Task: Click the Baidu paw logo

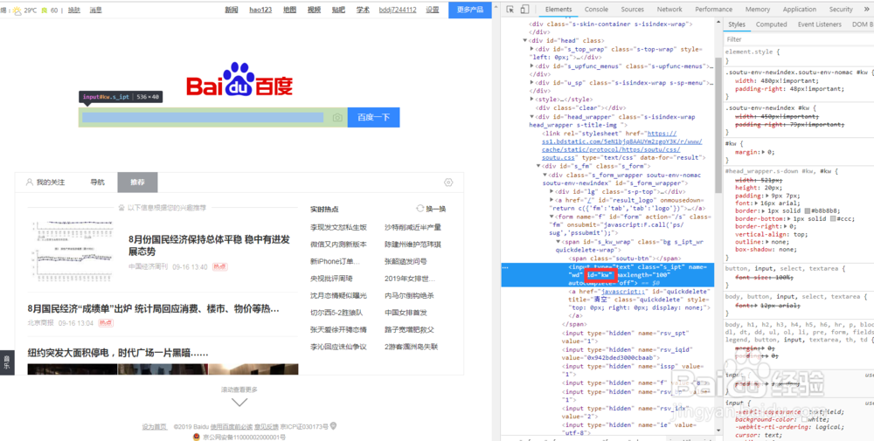Action: pyautogui.click(x=239, y=79)
